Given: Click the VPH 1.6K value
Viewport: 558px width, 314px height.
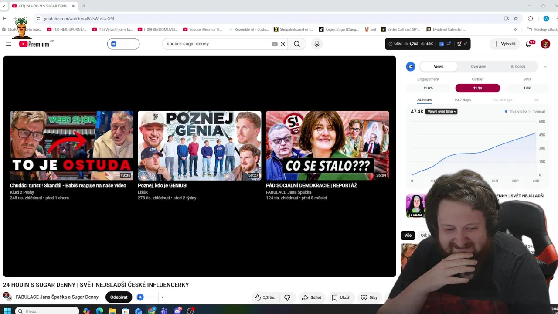Looking at the screenshot, I should 527,88.
